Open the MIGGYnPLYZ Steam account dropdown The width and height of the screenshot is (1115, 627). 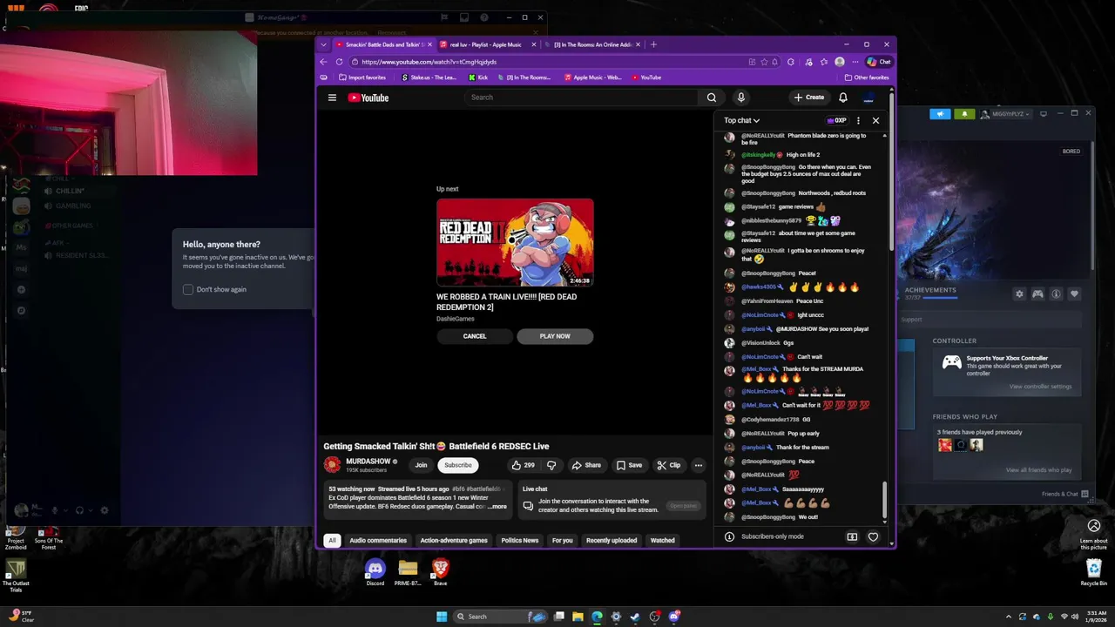(1008, 114)
